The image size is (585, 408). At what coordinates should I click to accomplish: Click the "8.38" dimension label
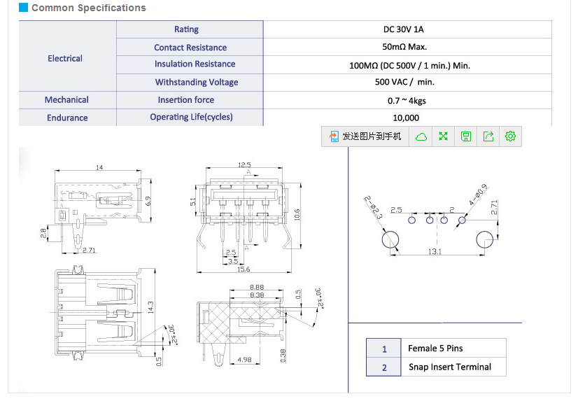tap(257, 295)
